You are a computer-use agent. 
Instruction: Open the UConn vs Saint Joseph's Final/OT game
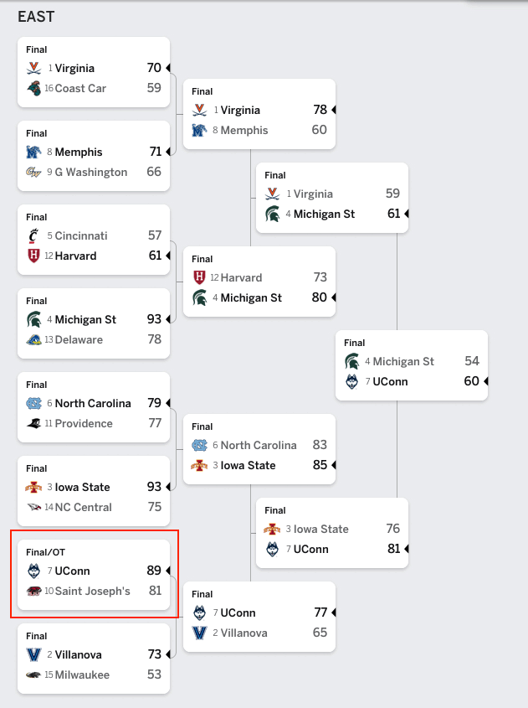[x=94, y=575]
